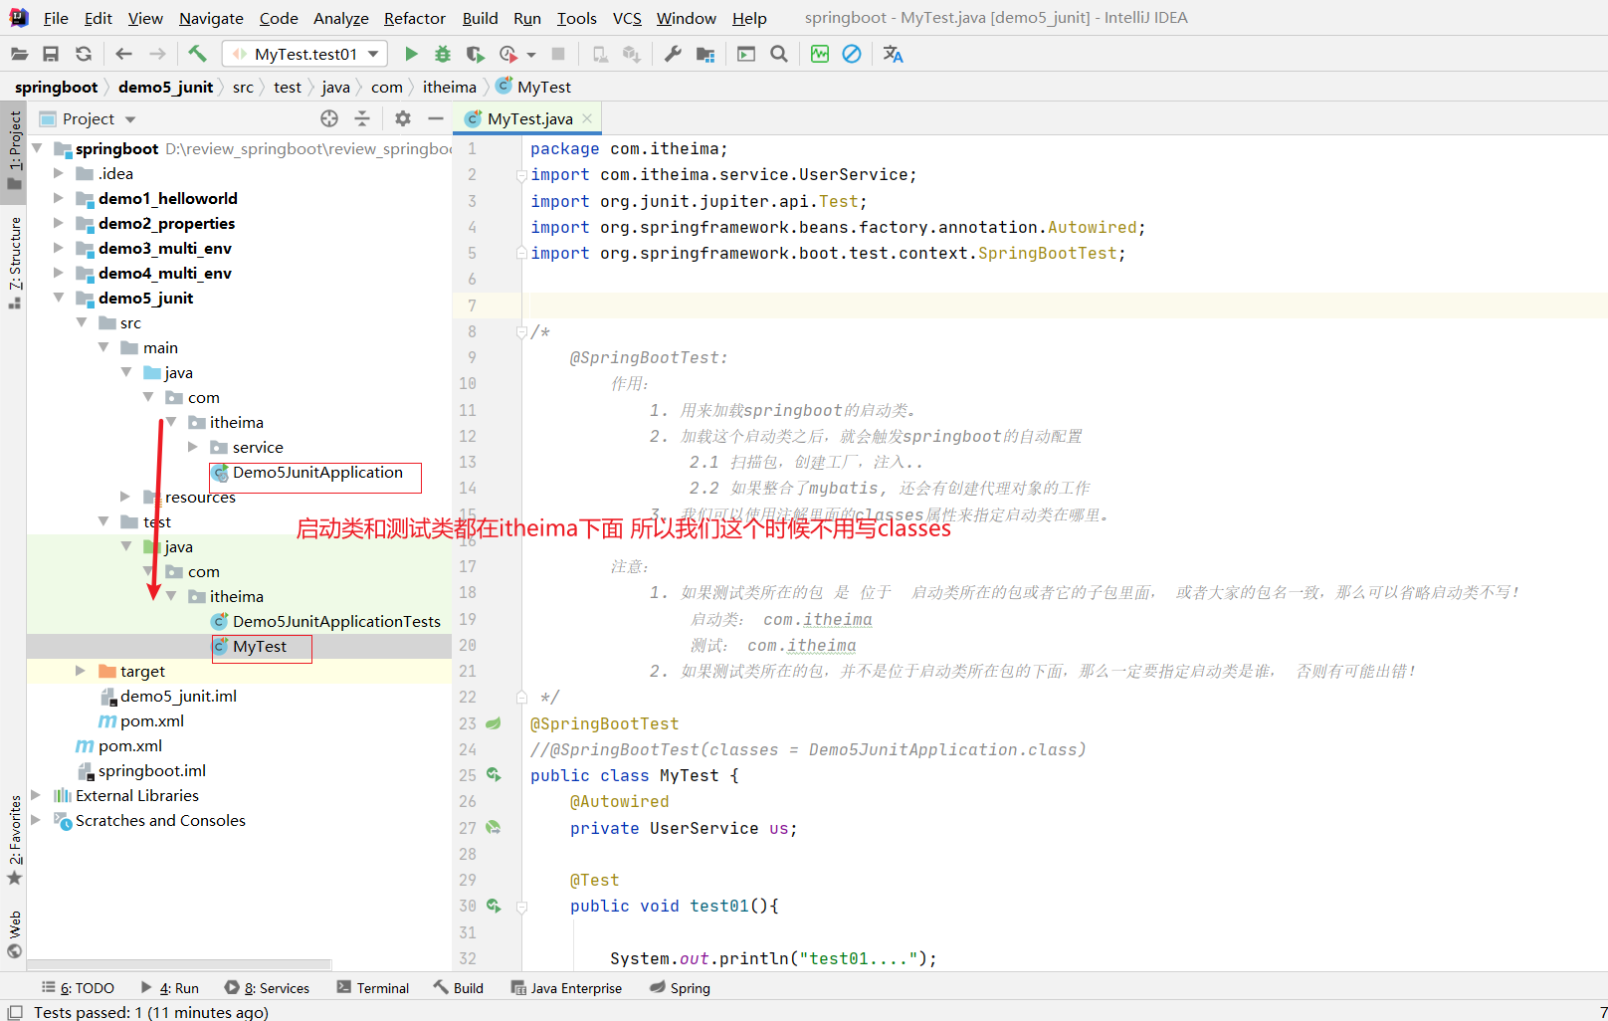1608x1021 pixels.
Task: Click the Project panel horizontal scrollbar
Action: tap(179, 964)
